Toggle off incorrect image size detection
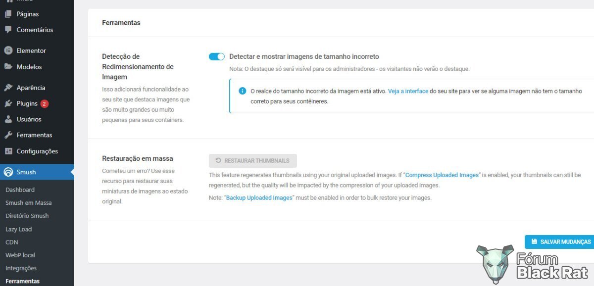This screenshot has width=594, height=286. pyautogui.click(x=217, y=56)
